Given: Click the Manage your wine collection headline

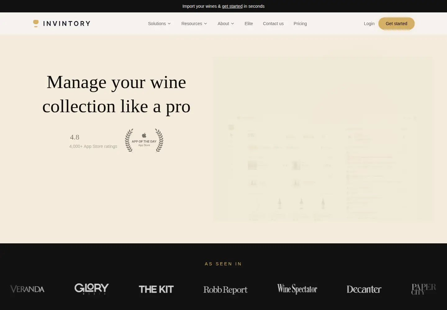Looking at the screenshot, I should click(x=116, y=94).
